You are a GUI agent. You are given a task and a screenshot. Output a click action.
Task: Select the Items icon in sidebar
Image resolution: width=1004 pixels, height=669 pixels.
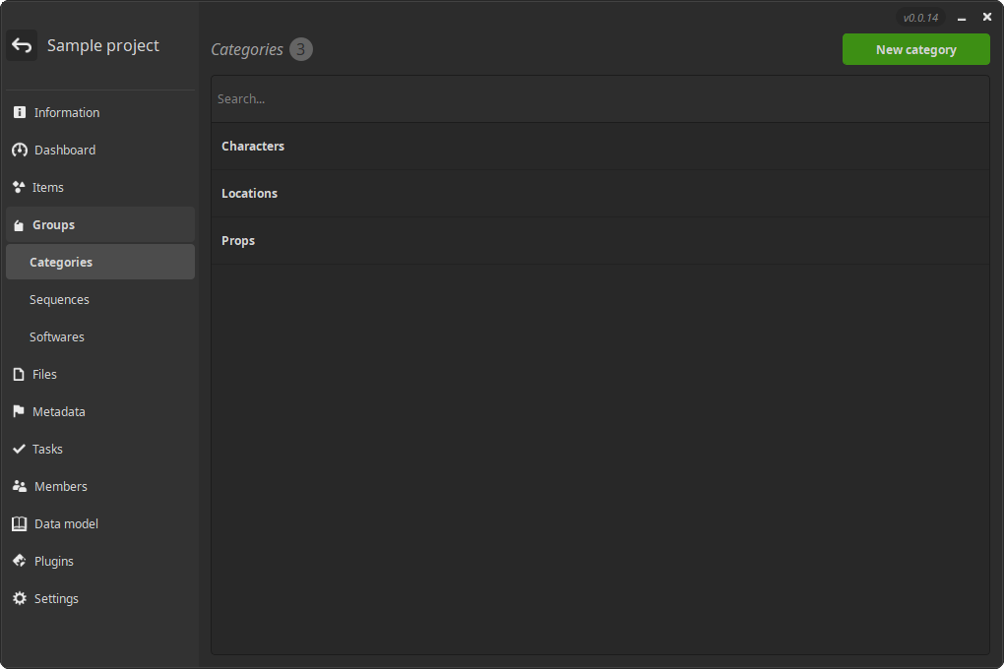pos(19,188)
